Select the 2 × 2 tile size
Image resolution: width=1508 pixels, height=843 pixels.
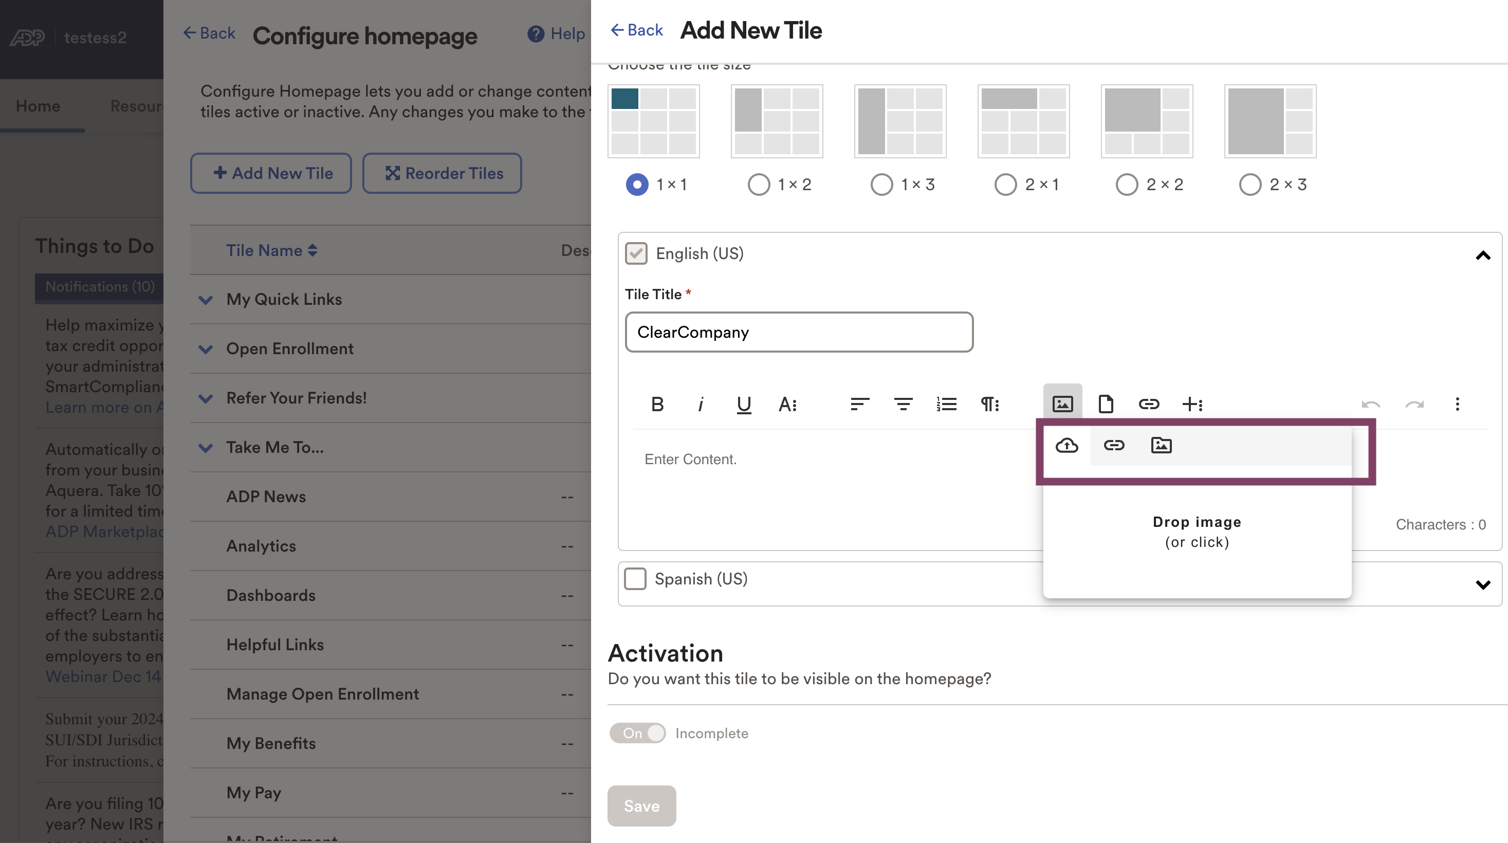[x=1127, y=185]
